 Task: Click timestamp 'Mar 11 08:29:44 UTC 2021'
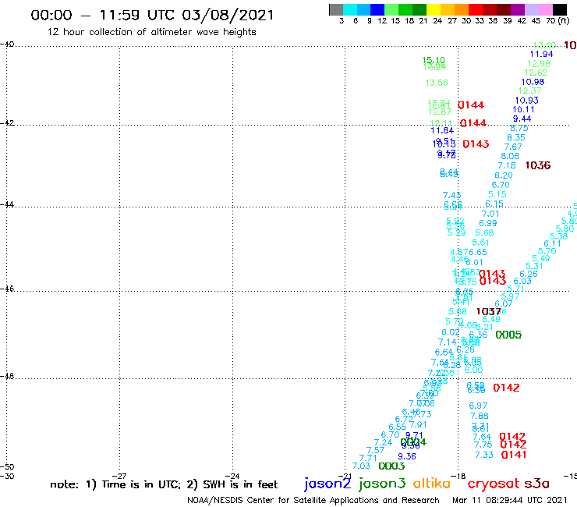coord(510,500)
